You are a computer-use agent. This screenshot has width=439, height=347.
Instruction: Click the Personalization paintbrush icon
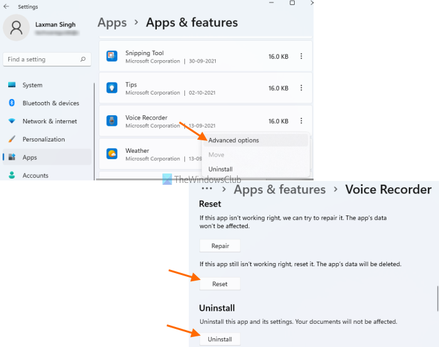(x=12, y=139)
